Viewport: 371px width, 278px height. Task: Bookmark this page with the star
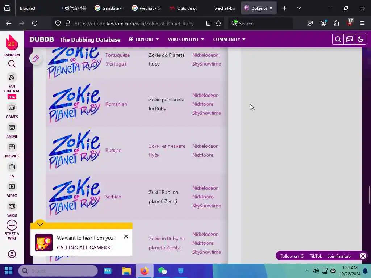[218, 23]
